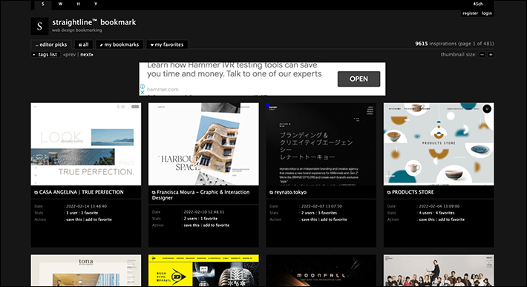
Task: Select the editor picks filter
Action: click(x=51, y=44)
